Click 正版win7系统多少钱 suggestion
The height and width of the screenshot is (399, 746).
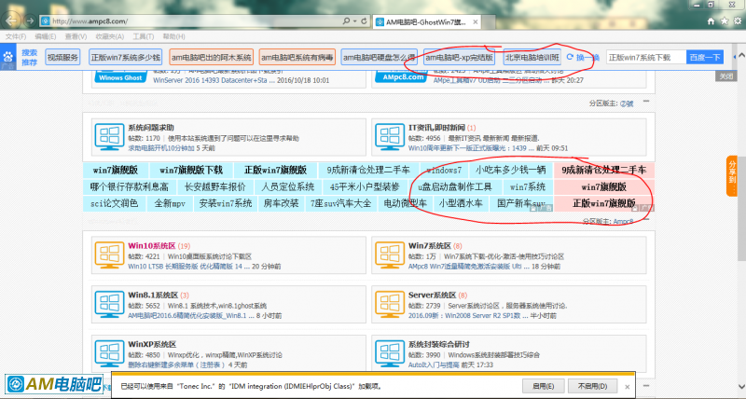pos(126,58)
